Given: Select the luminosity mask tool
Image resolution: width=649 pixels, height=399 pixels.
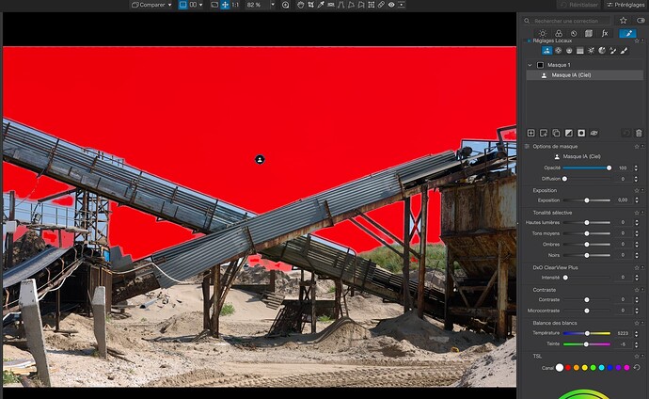Looking at the screenshot, I should (591, 51).
